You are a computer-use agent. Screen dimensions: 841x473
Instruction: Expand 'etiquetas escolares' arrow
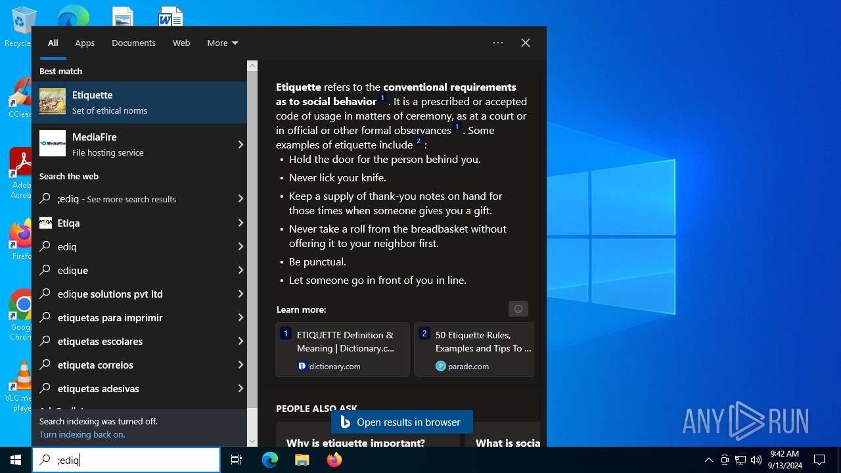pyautogui.click(x=240, y=341)
